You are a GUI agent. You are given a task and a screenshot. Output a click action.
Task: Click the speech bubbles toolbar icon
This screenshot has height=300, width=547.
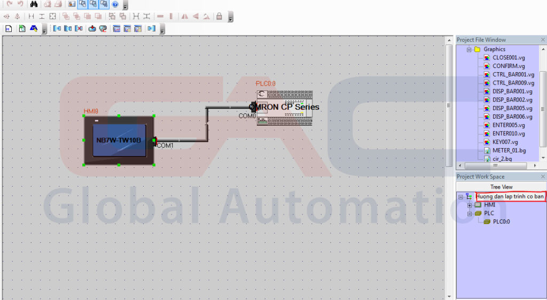point(103,29)
